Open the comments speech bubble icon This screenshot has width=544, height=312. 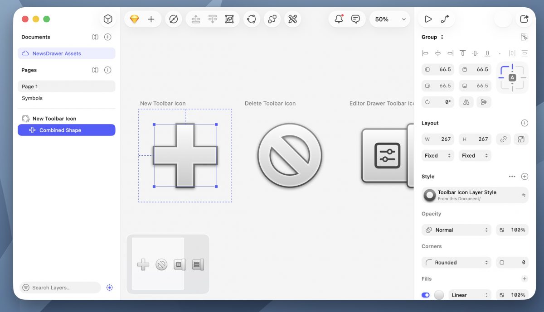coord(356,19)
